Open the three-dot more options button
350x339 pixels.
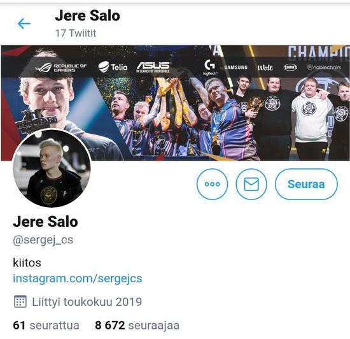point(212,184)
